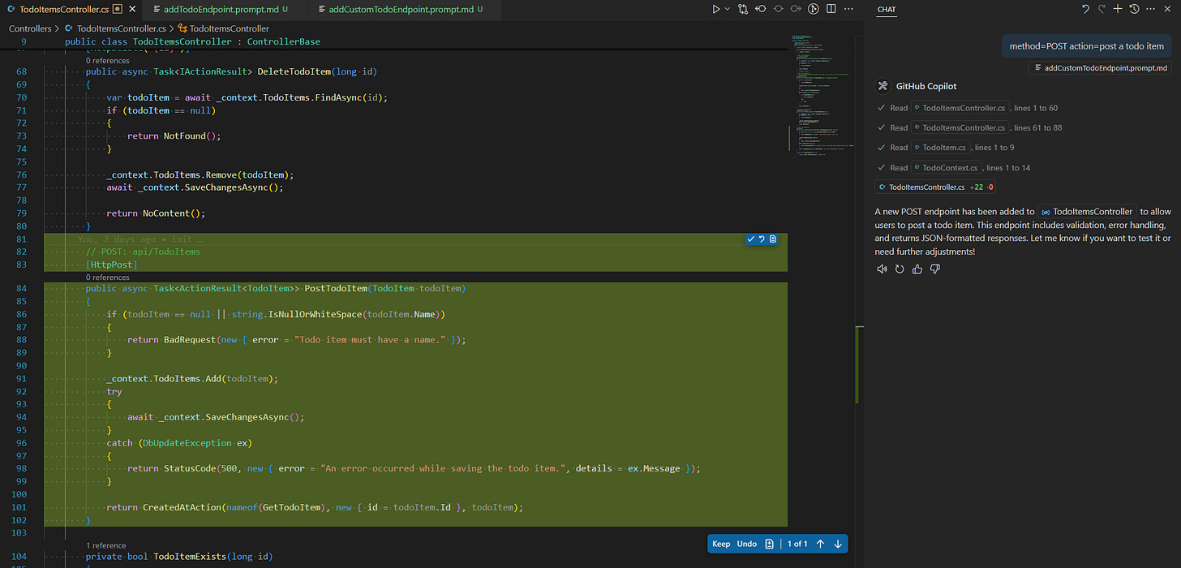The height and width of the screenshot is (568, 1181).
Task: Redo last chat request icon
Action: [1102, 9]
